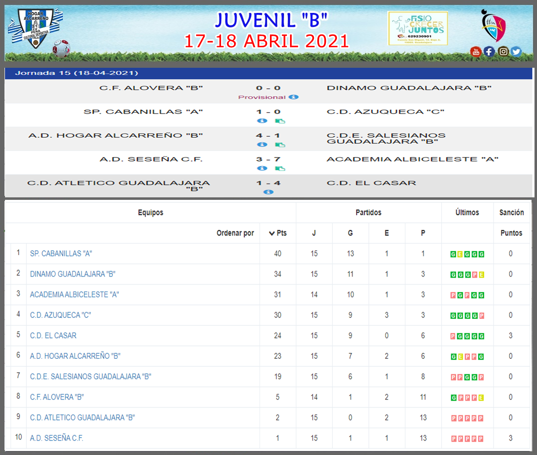This screenshot has width=537, height=455.
Task: Open the Facebook social icon
Action: 489,52
